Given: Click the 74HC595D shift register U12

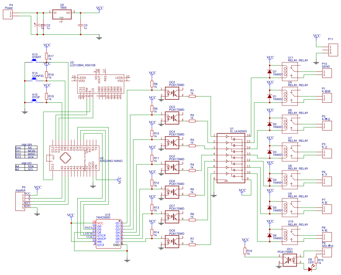Looking at the screenshot, I should (108, 233).
